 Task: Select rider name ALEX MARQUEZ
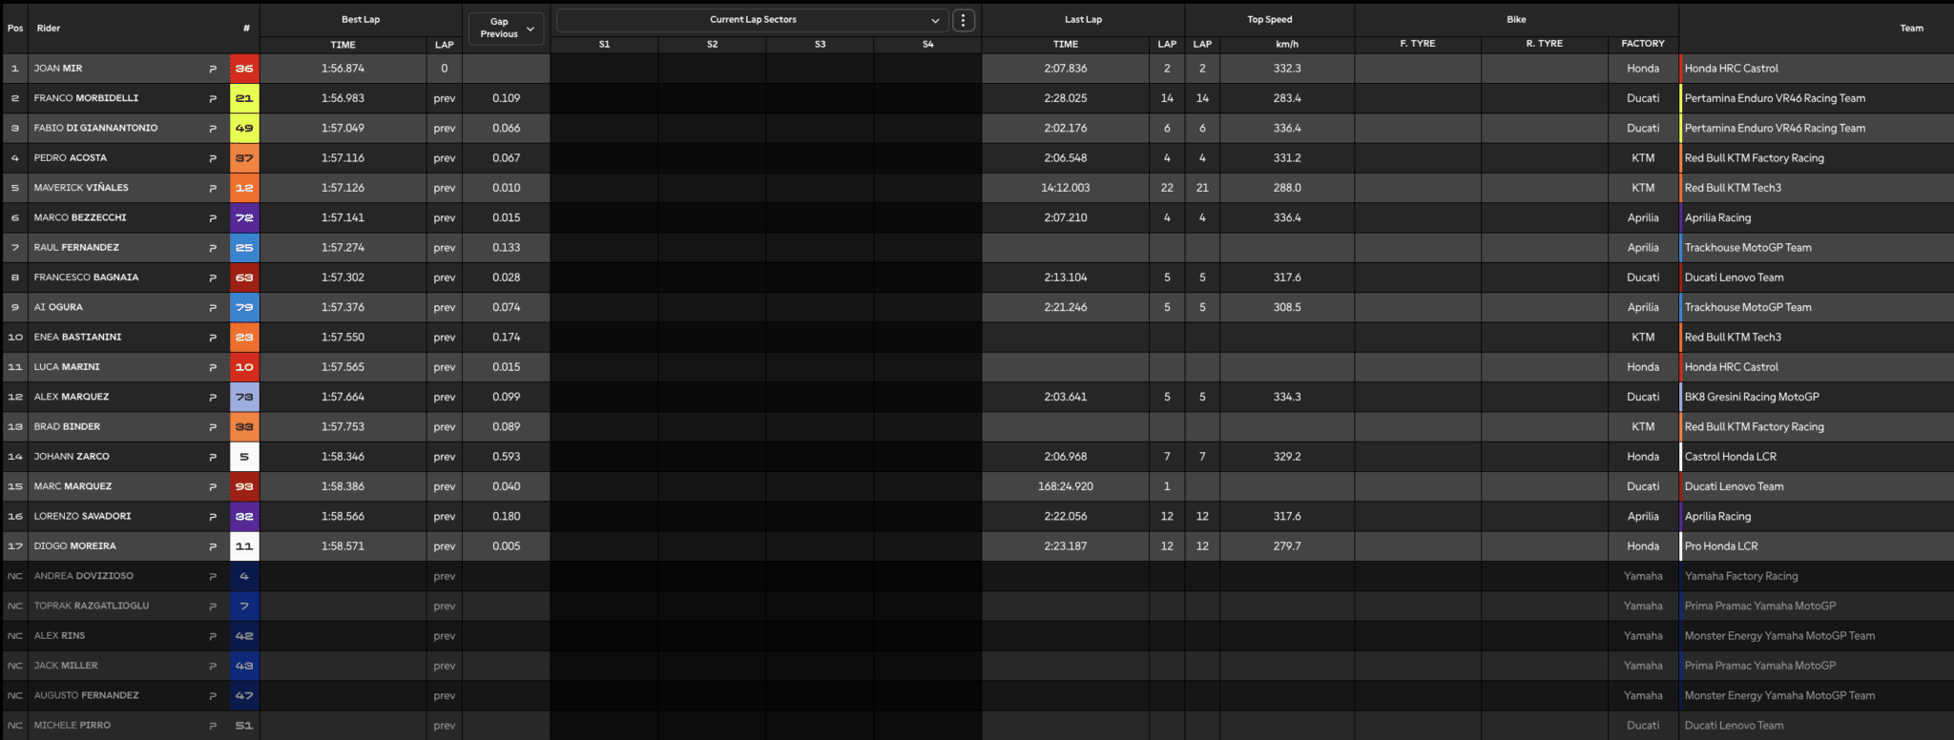point(72,397)
